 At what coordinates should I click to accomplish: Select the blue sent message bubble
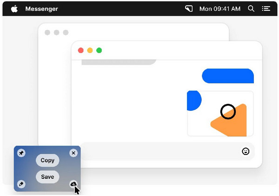tap(227, 76)
